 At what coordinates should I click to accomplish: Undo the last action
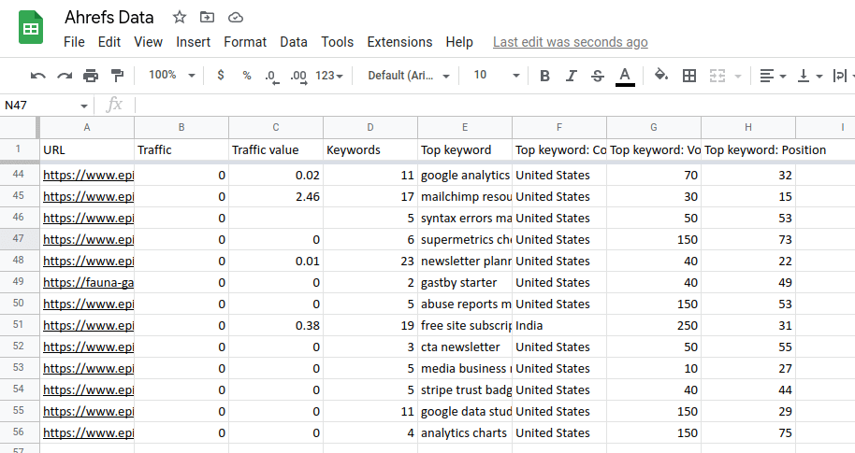tap(37, 76)
